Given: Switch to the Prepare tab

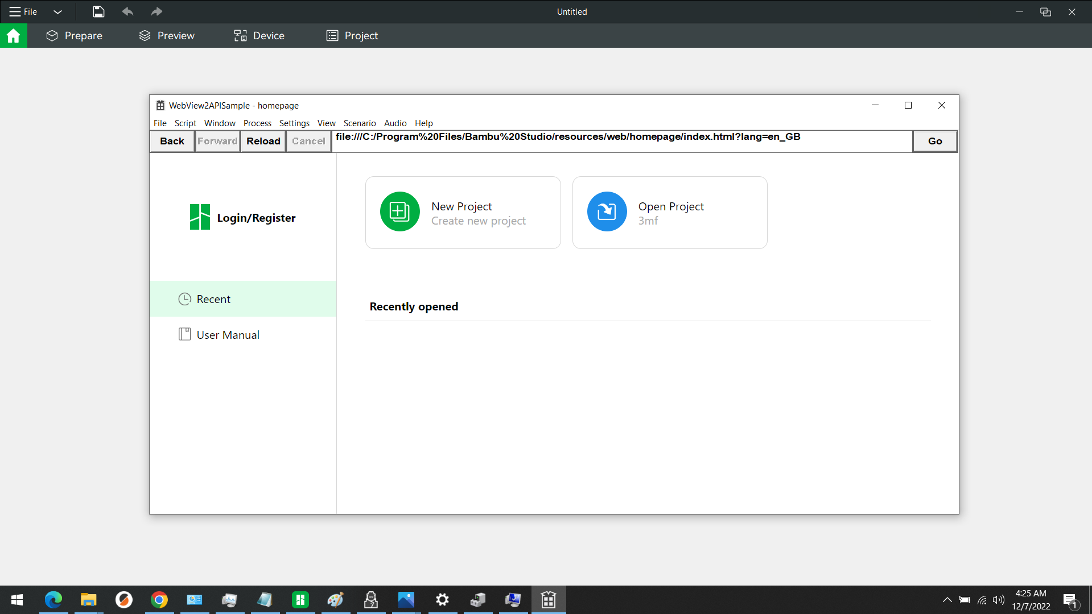Looking at the screenshot, I should (x=75, y=36).
